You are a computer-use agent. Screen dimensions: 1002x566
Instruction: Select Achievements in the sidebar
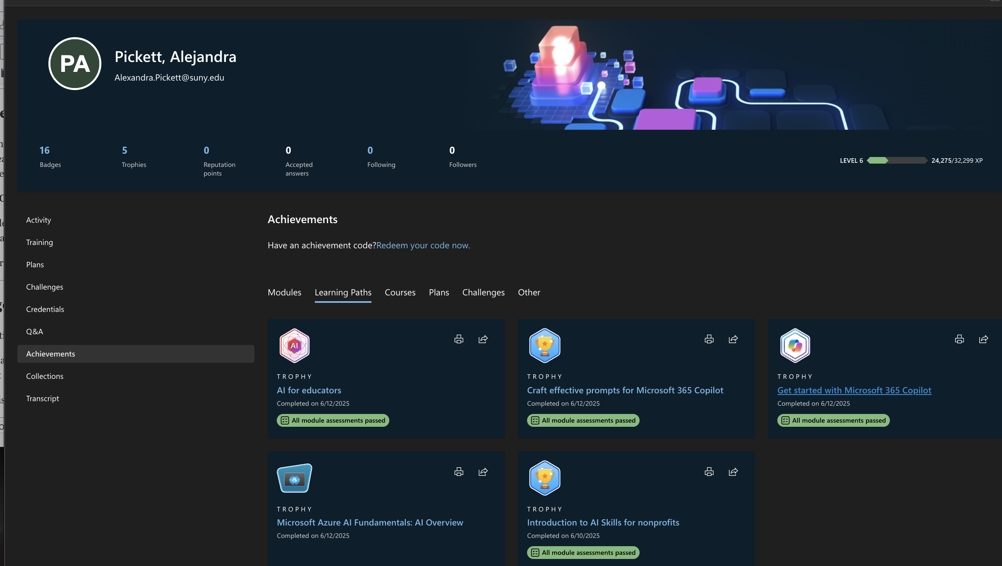(x=136, y=354)
